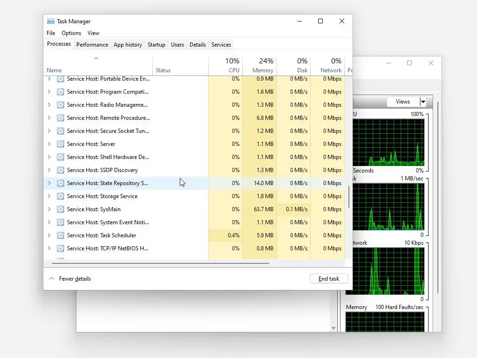
Task: Click the End task button
Action: click(329, 279)
